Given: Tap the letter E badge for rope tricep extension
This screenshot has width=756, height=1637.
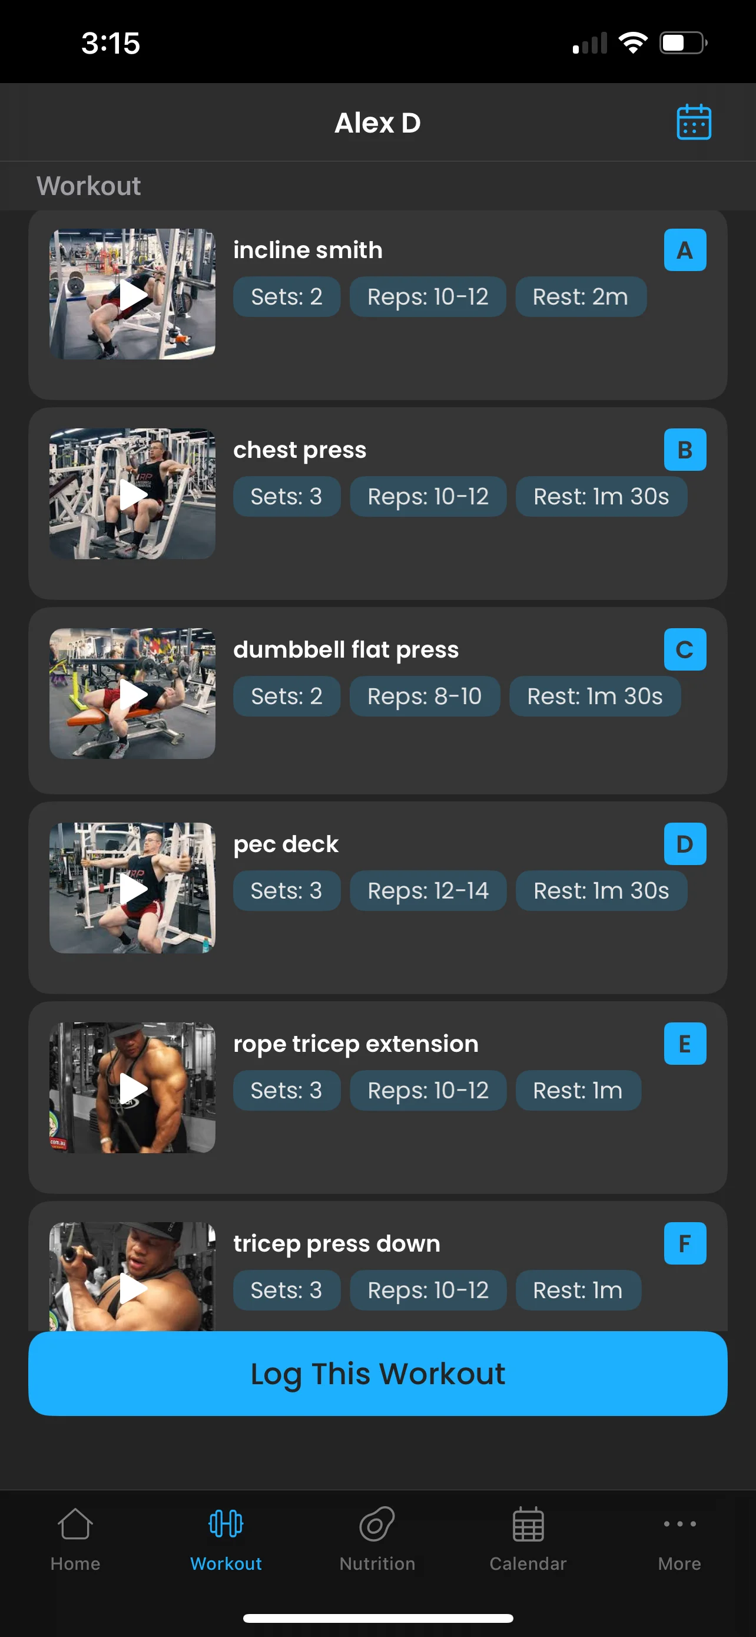Looking at the screenshot, I should (x=684, y=1043).
